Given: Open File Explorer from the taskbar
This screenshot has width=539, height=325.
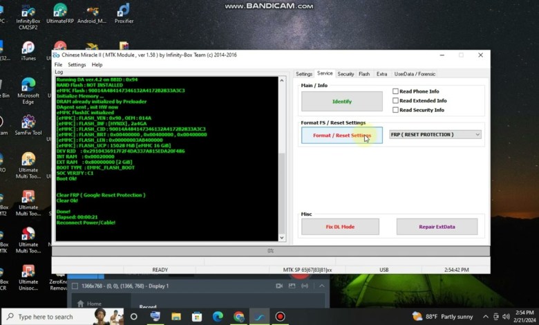Looking at the screenshot, I should coord(176,317).
